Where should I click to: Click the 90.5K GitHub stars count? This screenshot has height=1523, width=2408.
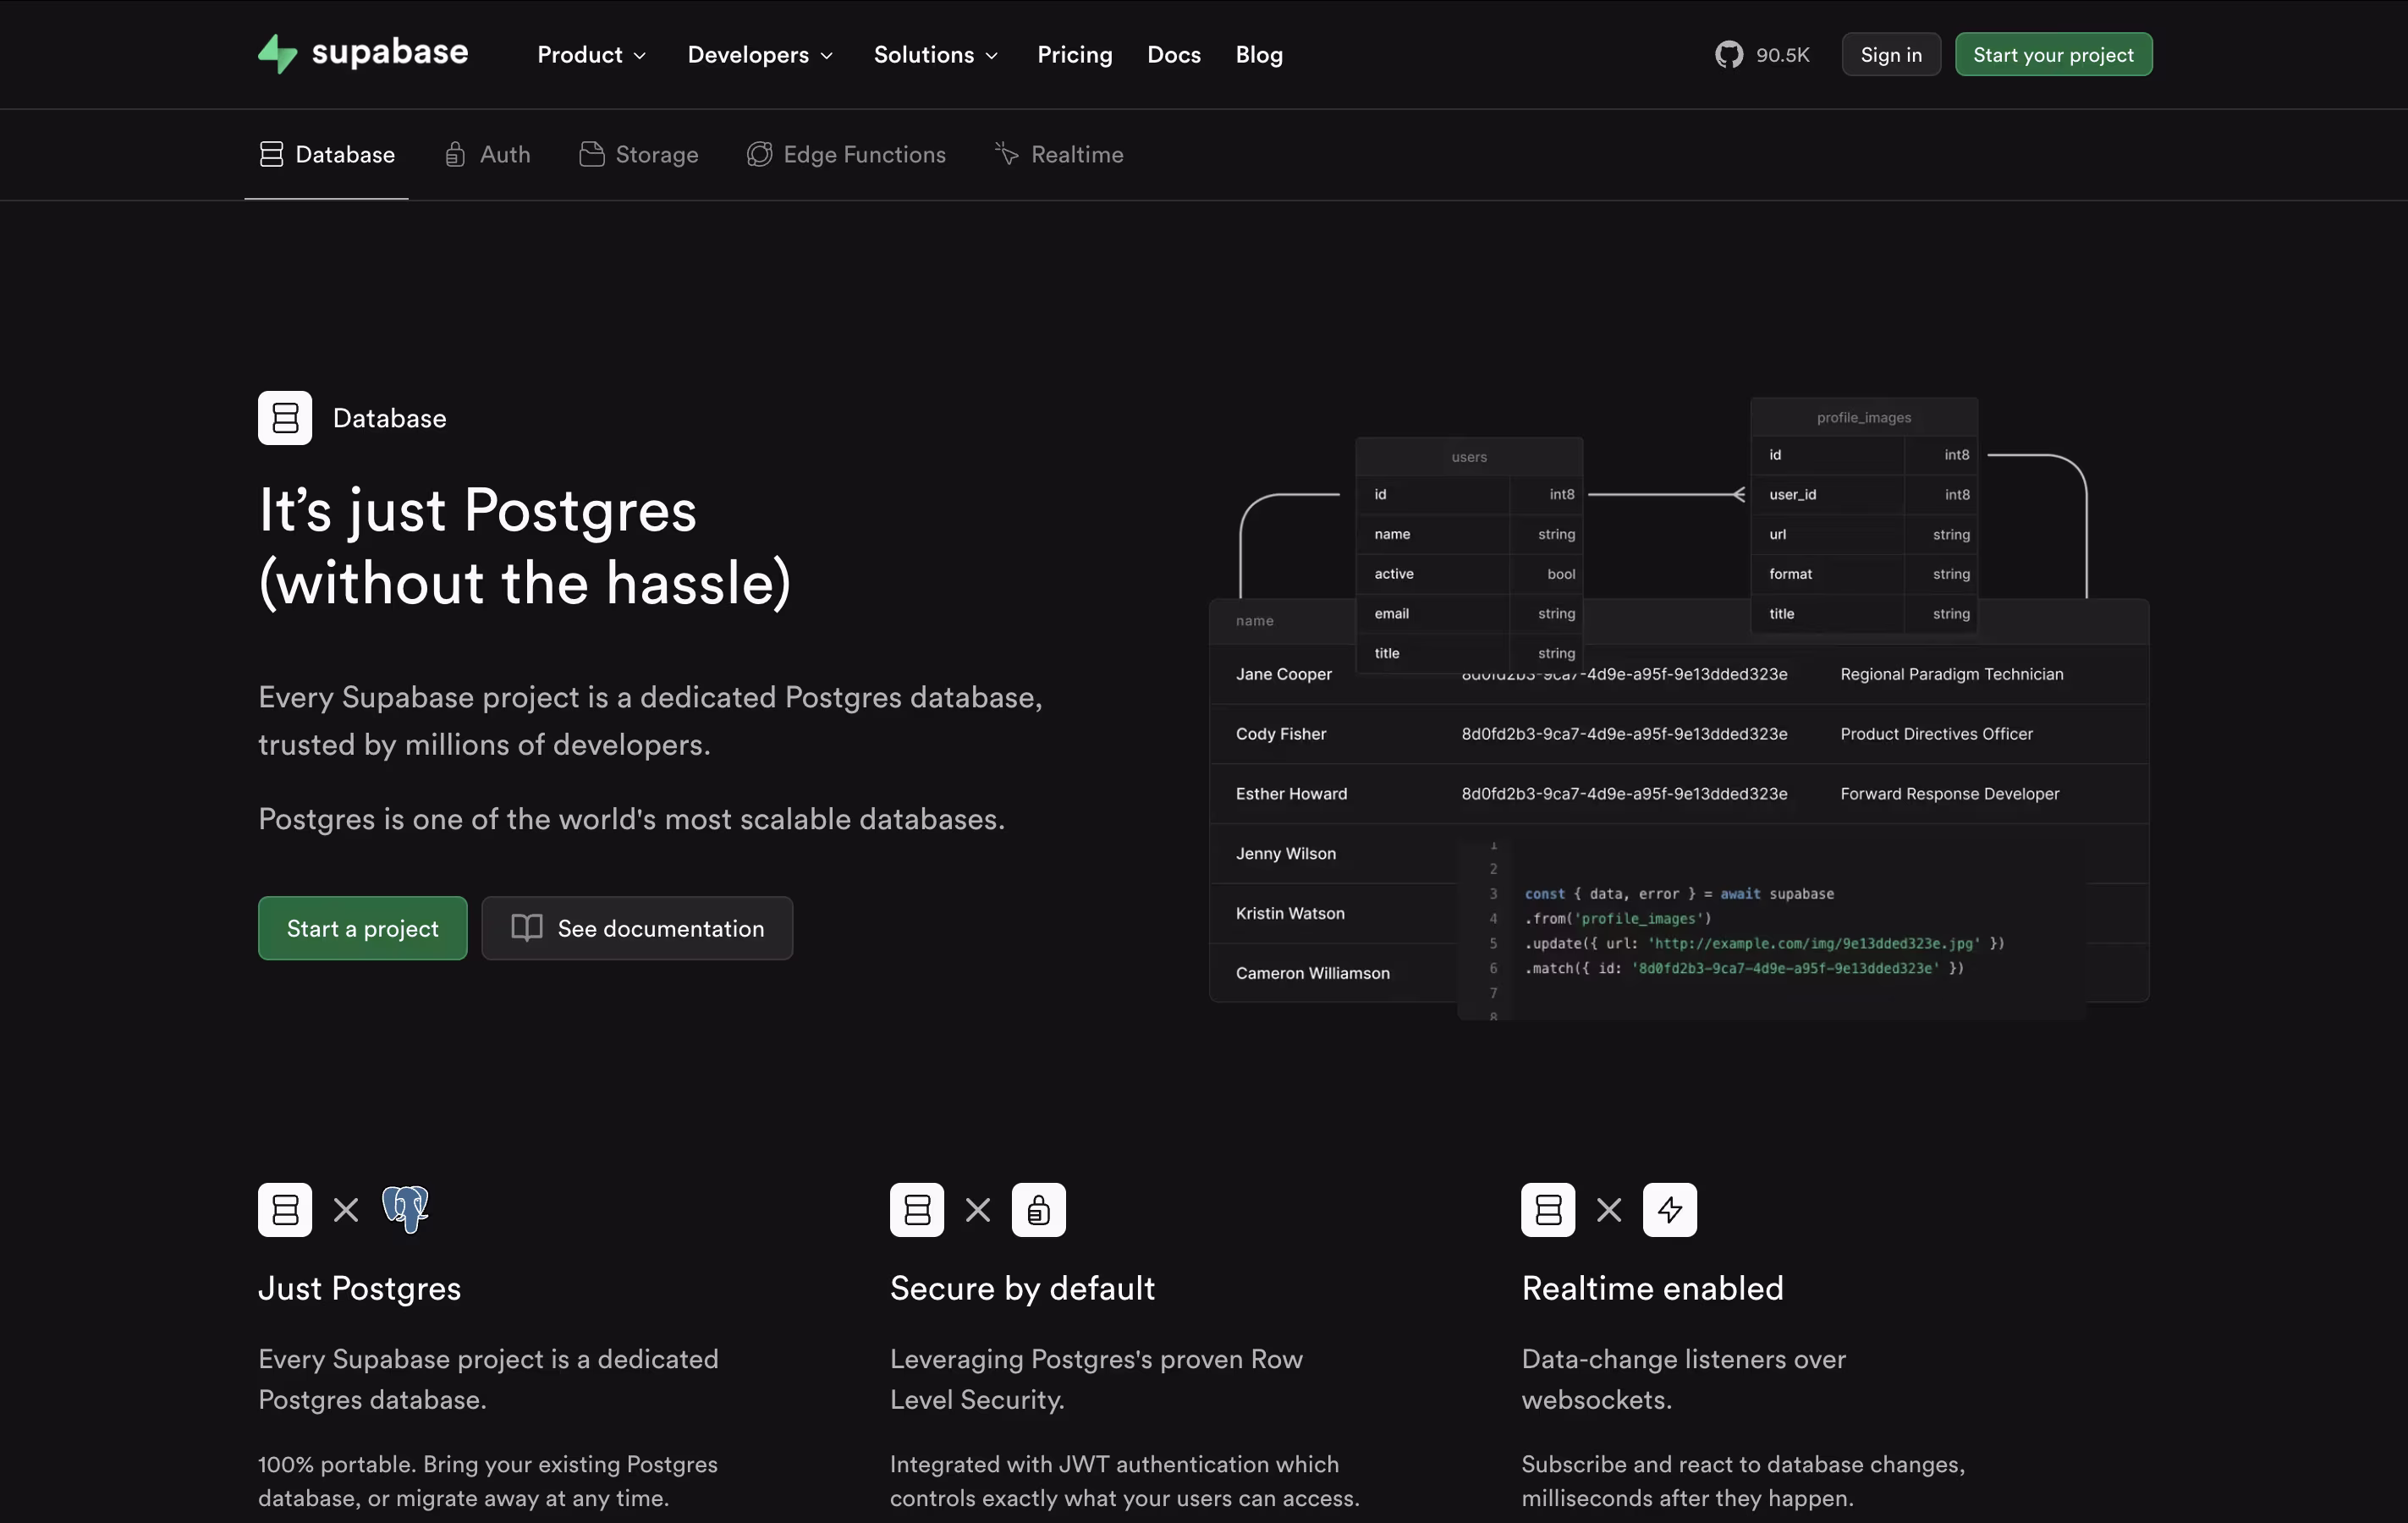coord(1783,55)
